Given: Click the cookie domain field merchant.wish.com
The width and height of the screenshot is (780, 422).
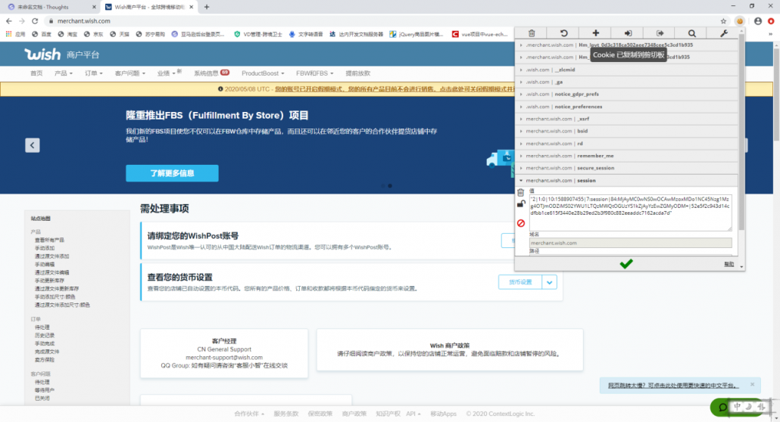Looking at the screenshot, I should click(x=630, y=243).
